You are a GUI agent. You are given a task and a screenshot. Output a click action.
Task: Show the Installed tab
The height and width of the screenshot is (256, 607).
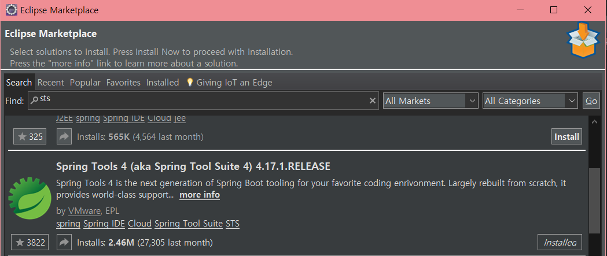point(163,83)
